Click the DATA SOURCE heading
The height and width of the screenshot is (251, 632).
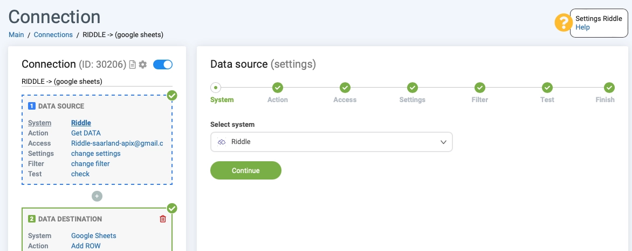[x=61, y=106]
